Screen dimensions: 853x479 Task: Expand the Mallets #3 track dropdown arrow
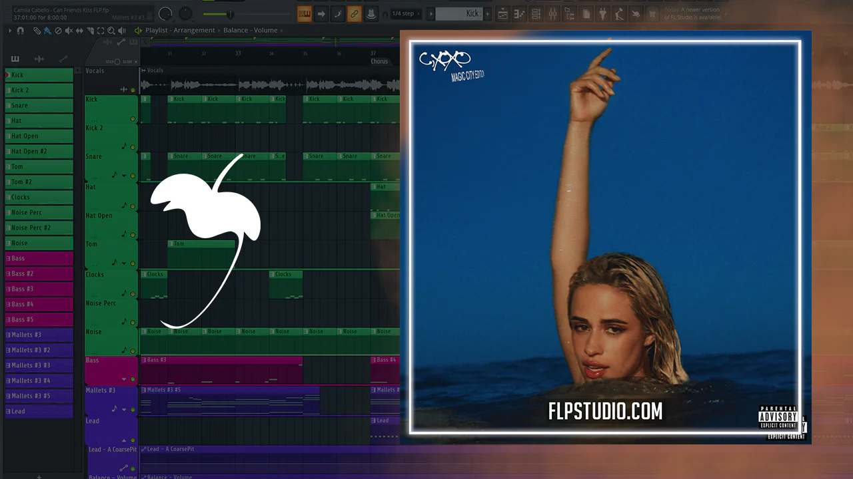click(x=124, y=410)
